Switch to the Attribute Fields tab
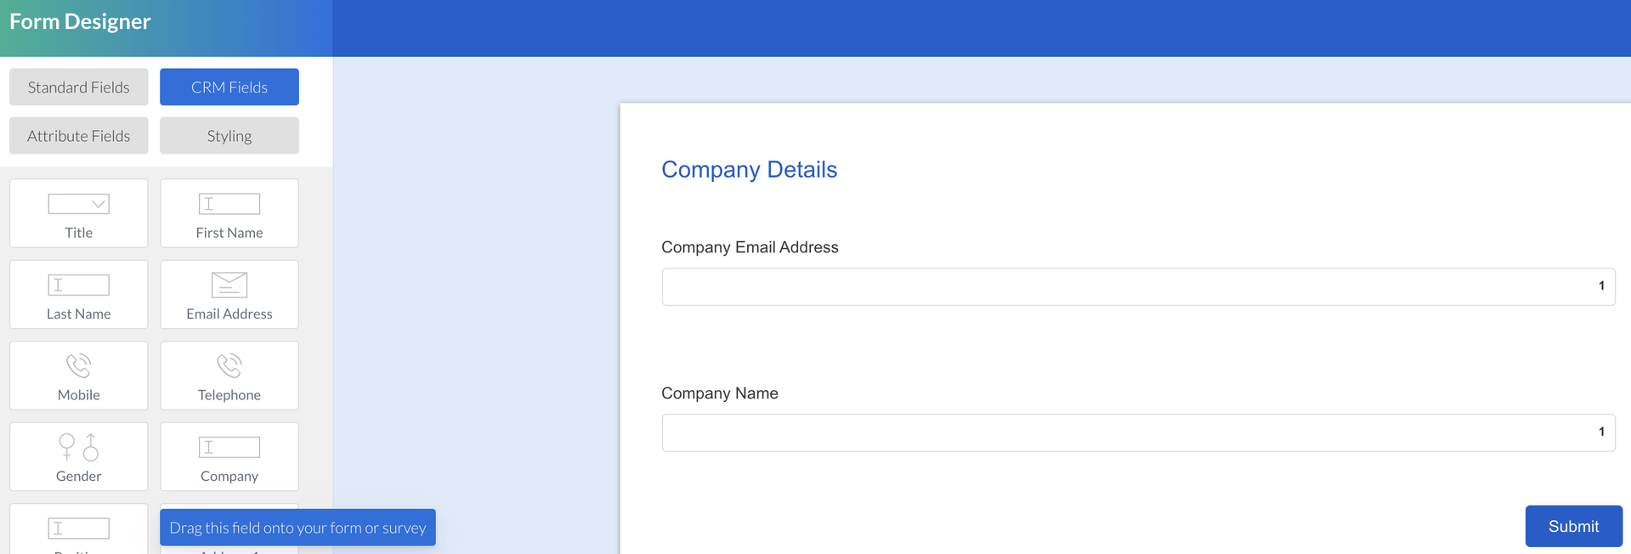 coord(78,136)
